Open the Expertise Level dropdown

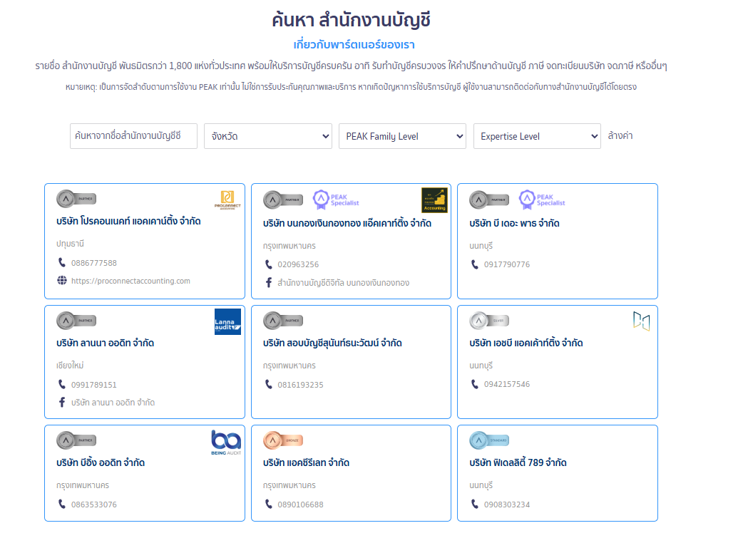pos(536,135)
